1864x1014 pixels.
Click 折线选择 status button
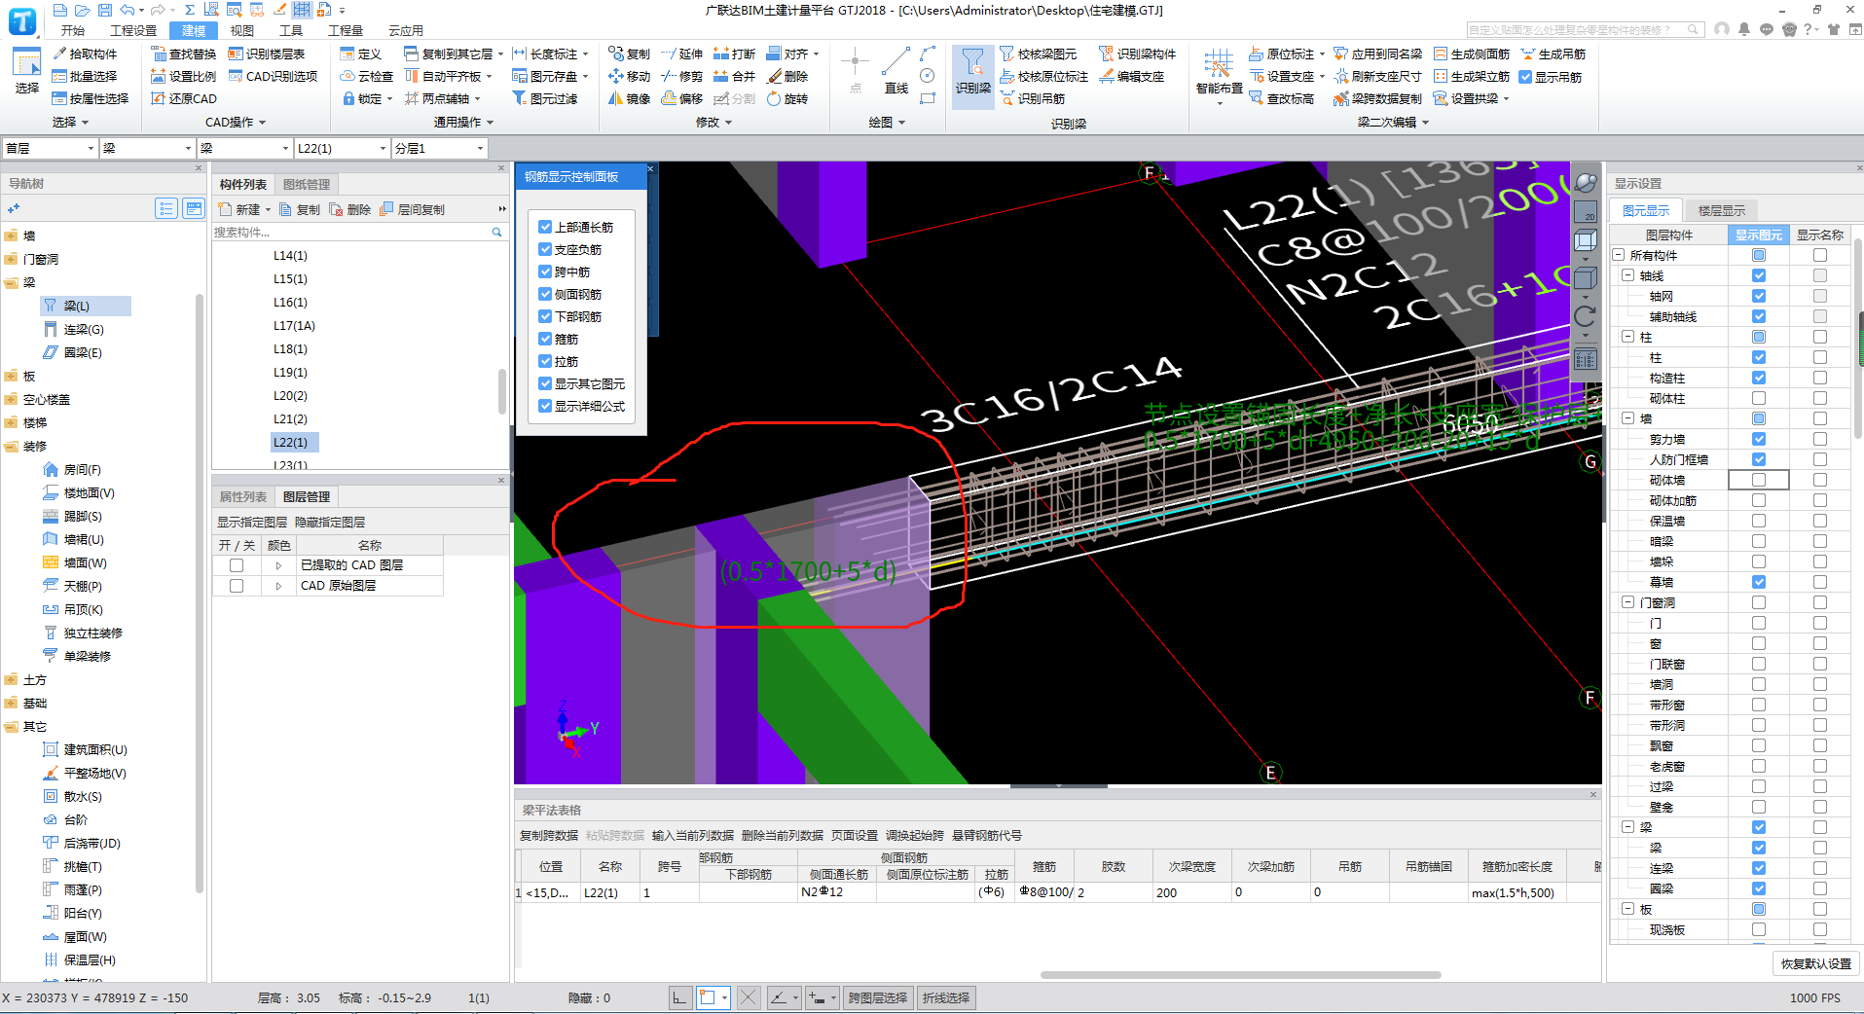coord(946,997)
